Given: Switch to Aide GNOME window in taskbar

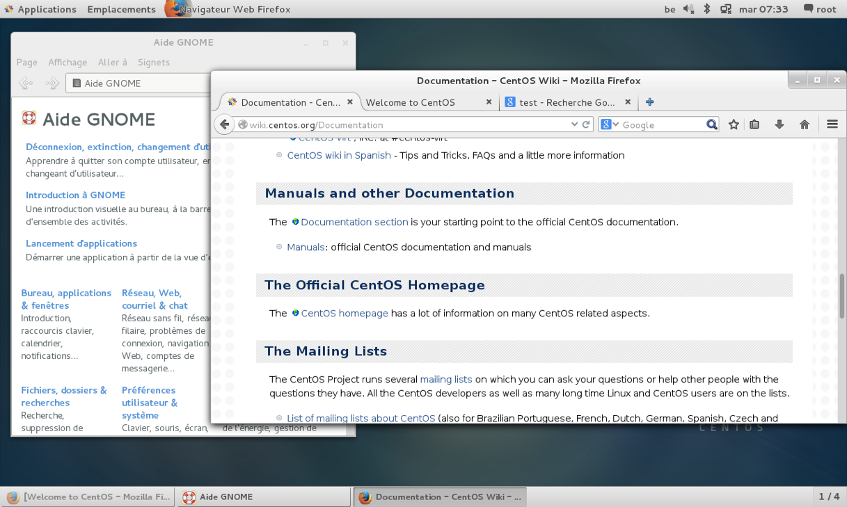Looking at the screenshot, I should pyautogui.click(x=263, y=497).
